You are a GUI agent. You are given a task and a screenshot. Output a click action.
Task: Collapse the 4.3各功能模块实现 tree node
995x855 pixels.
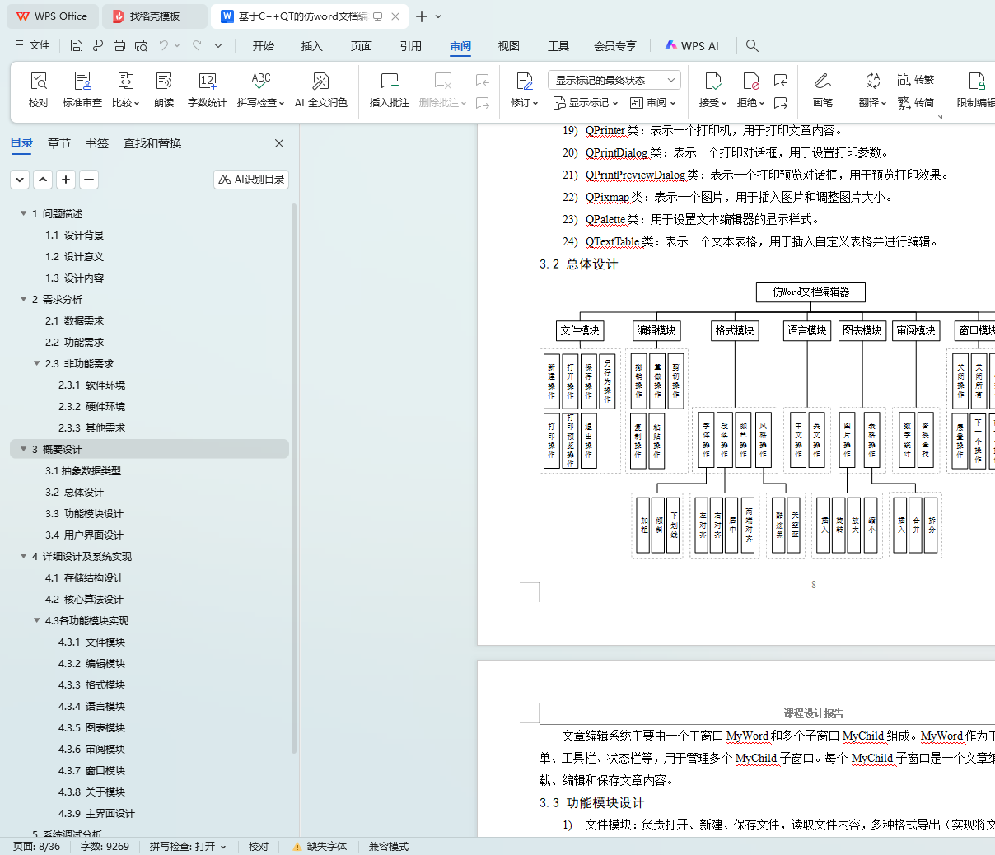coord(36,620)
